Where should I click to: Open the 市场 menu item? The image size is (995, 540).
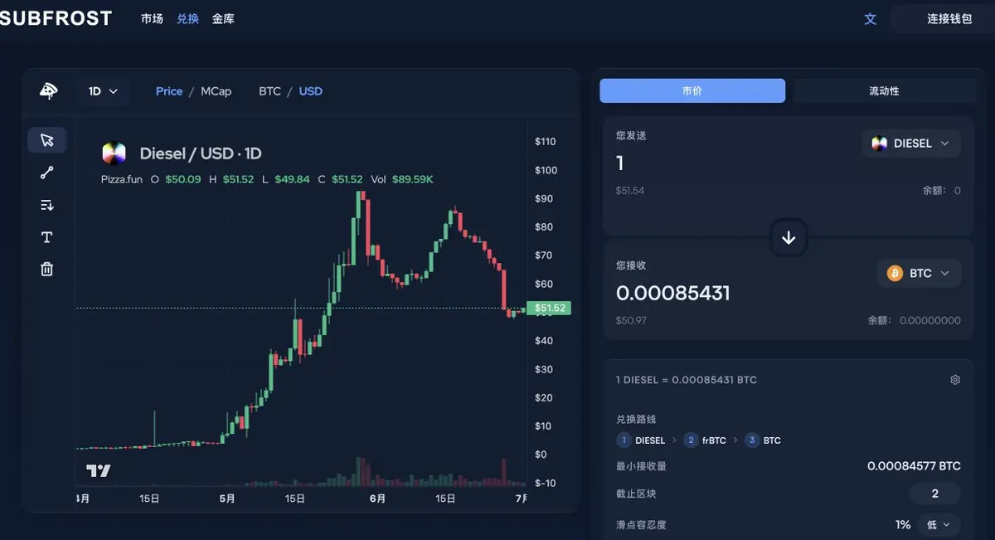[152, 18]
